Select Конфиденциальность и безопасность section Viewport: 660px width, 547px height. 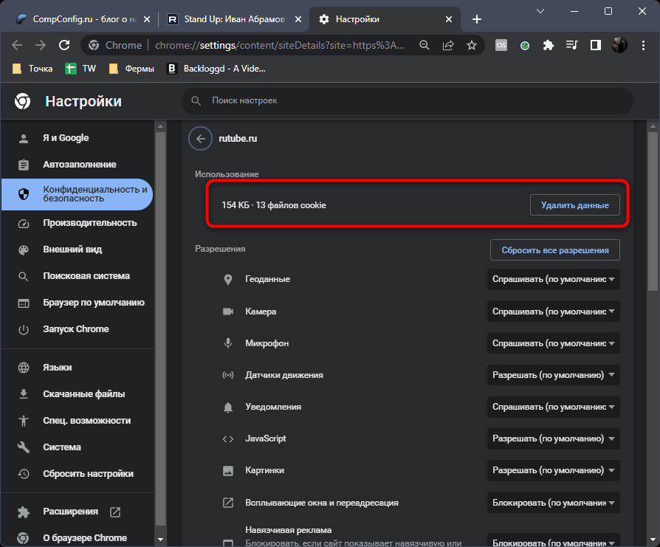click(78, 194)
